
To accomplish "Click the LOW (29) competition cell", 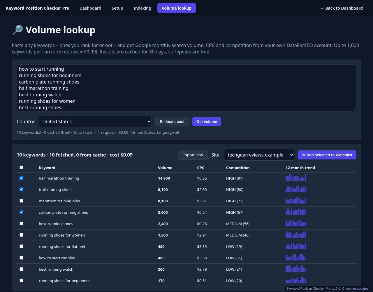I will click(x=234, y=246).
